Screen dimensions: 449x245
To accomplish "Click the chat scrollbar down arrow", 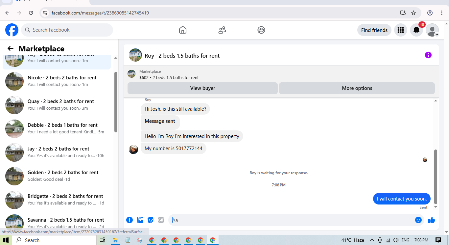I will [x=436, y=207].
